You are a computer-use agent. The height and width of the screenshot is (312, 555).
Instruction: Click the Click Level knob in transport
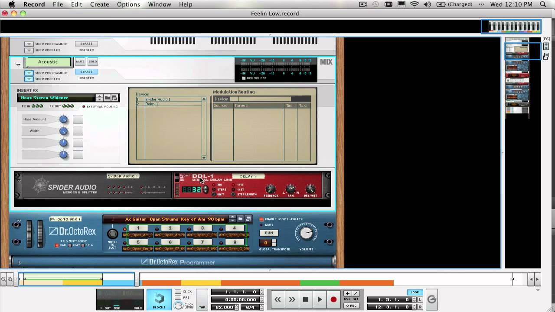point(178,306)
